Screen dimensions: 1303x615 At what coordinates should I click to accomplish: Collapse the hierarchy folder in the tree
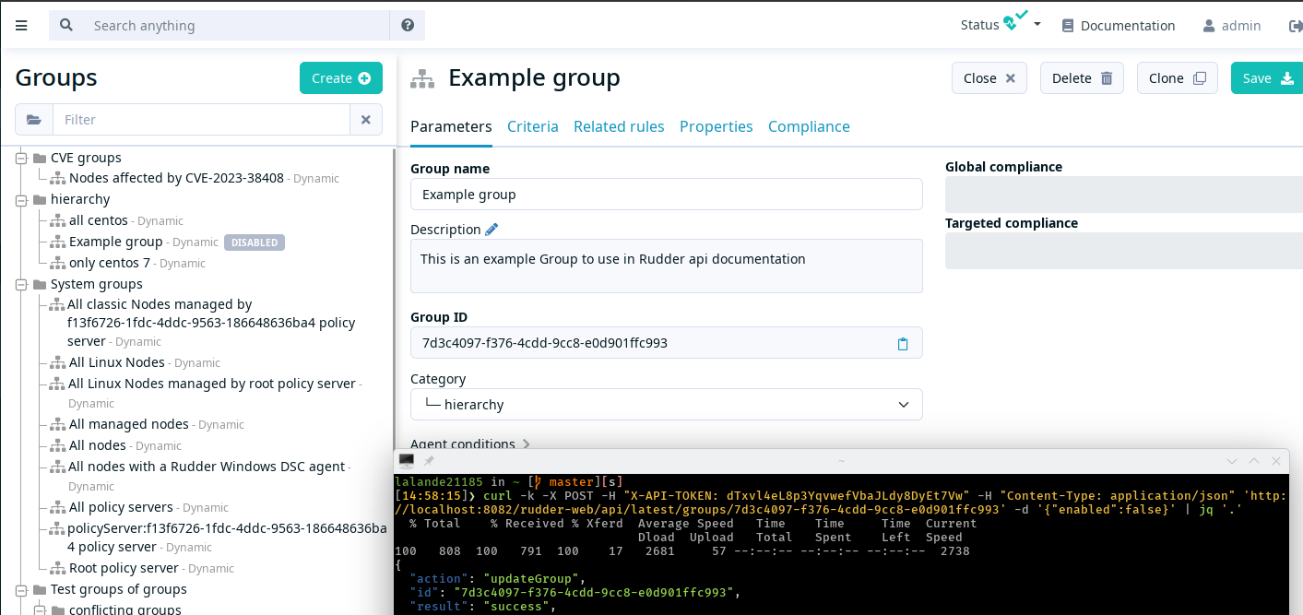click(21, 199)
